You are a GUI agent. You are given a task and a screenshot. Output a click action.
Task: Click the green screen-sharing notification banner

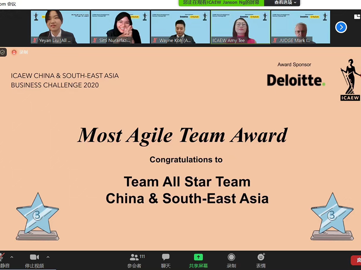coord(222,3)
